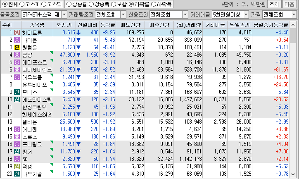Click the 증 badge next to 포니링크
The image size is (299, 179).
click(17, 144)
